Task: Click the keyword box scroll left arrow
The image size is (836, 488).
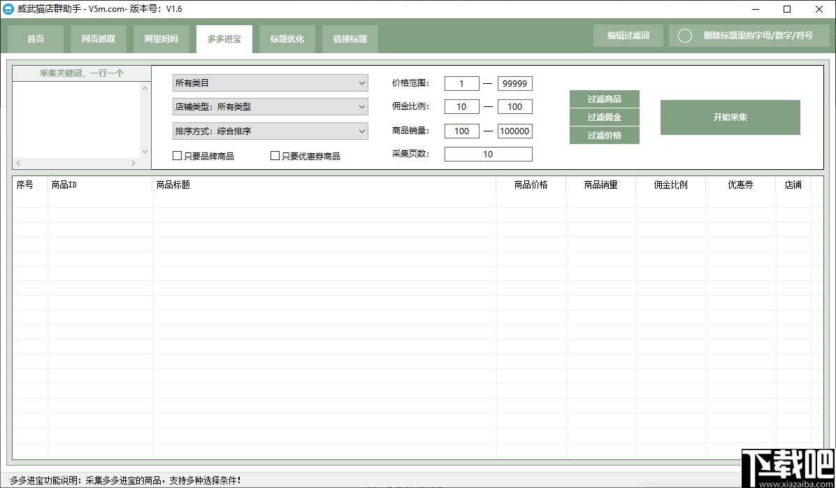Action: coord(18,163)
